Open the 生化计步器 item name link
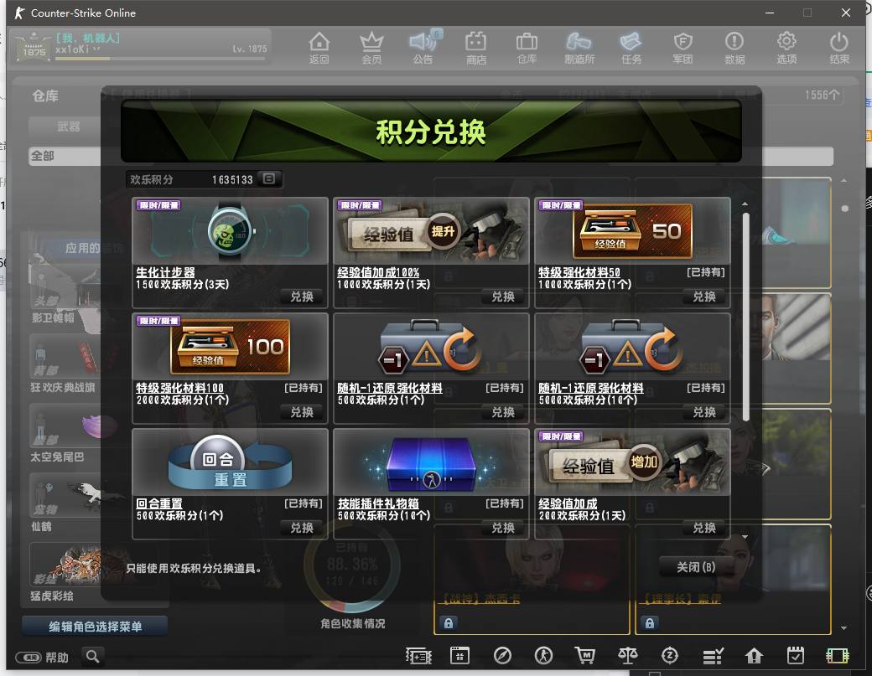The image size is (872, 676). (x=165, y=272)
